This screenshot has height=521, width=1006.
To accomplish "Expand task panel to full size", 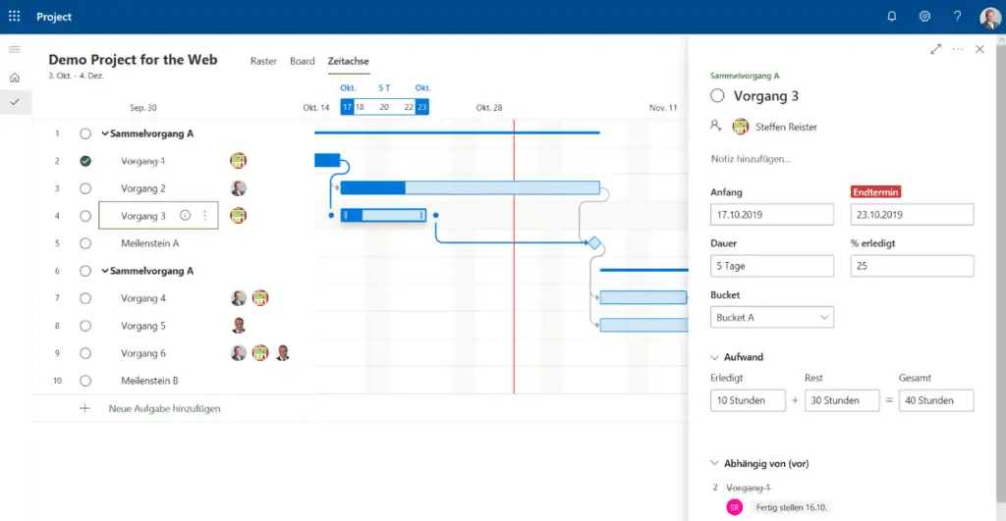I will point(935,49).
